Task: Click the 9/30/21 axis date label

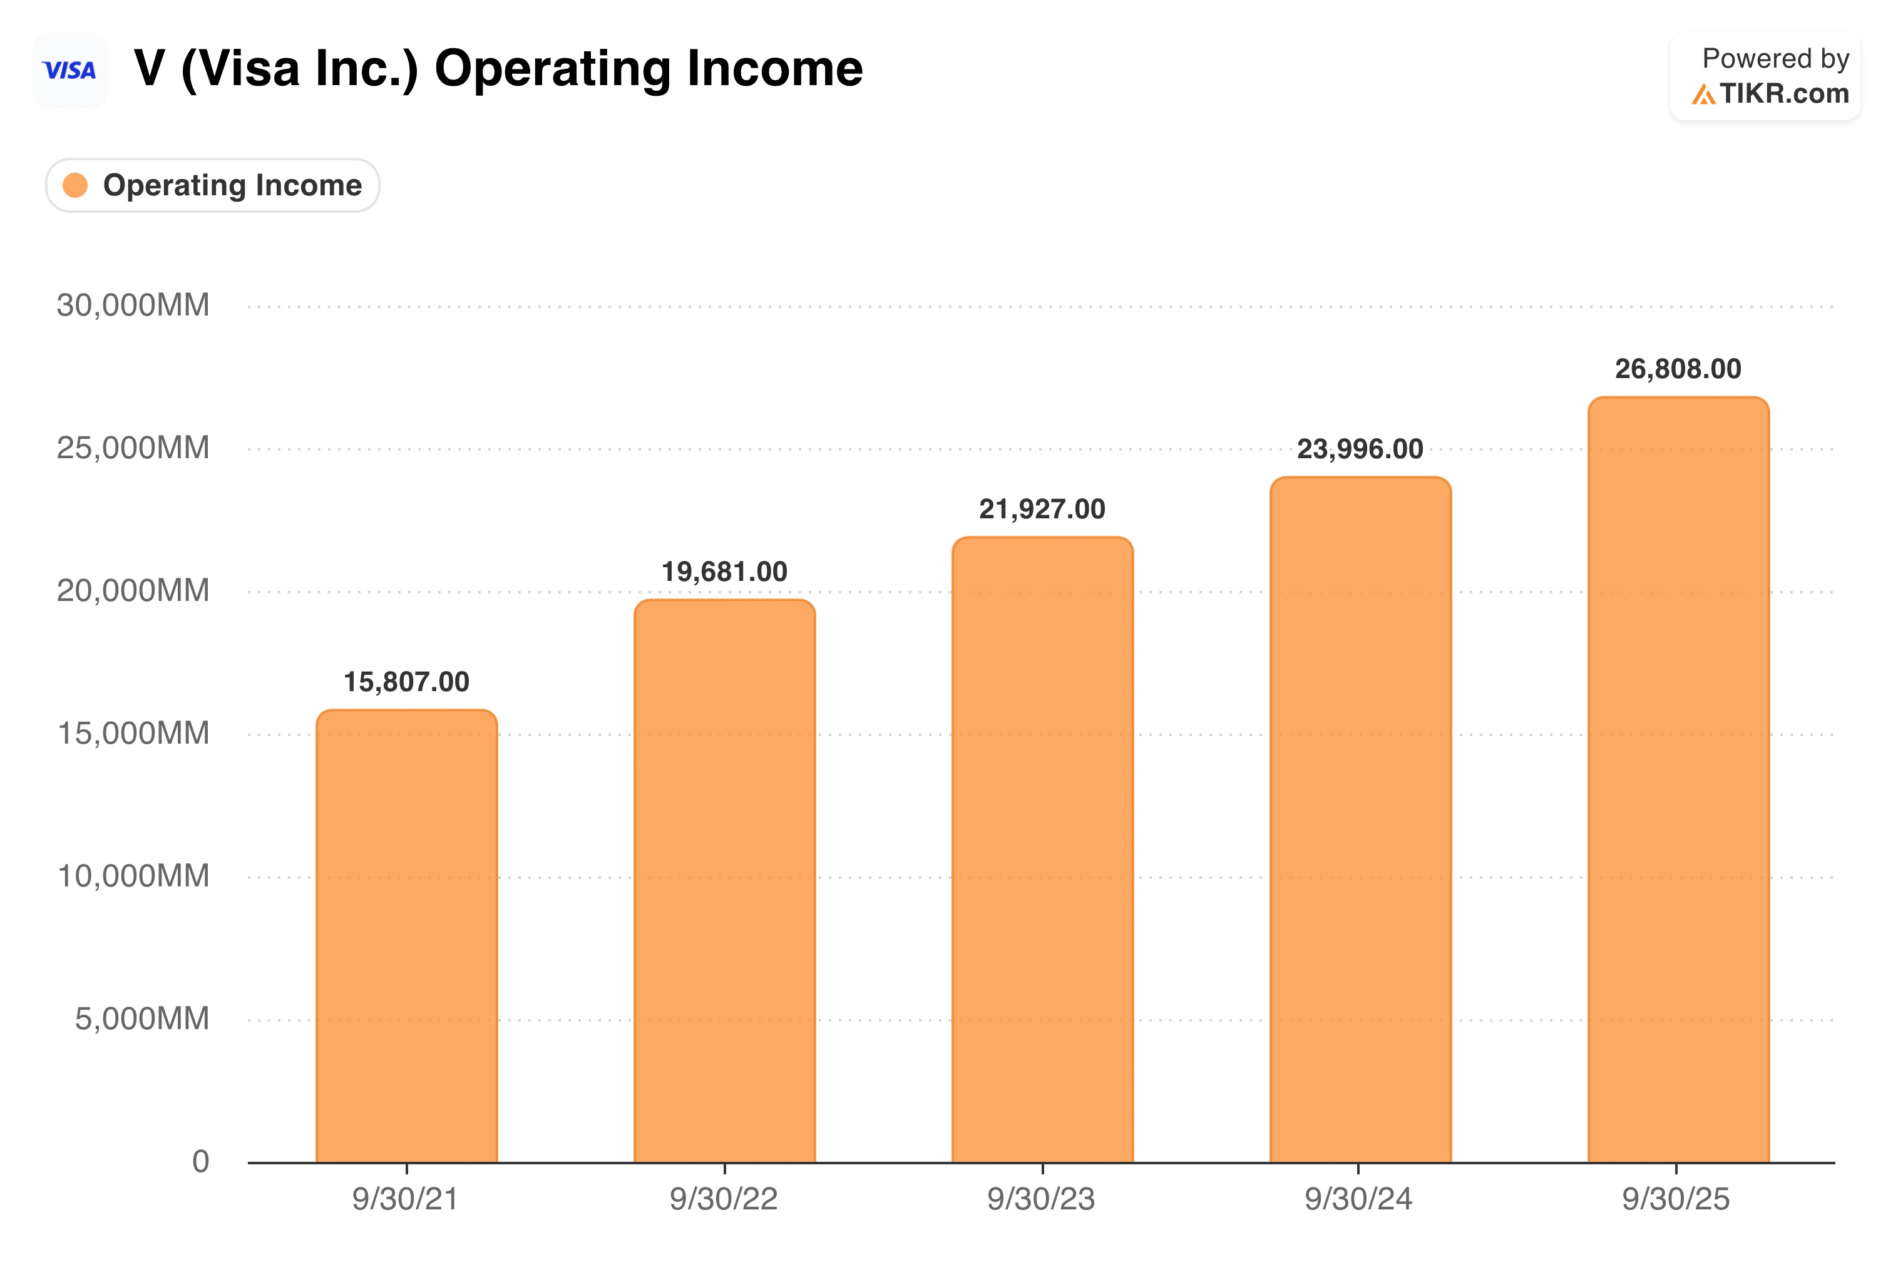Action: click(x=405, y=1199)
